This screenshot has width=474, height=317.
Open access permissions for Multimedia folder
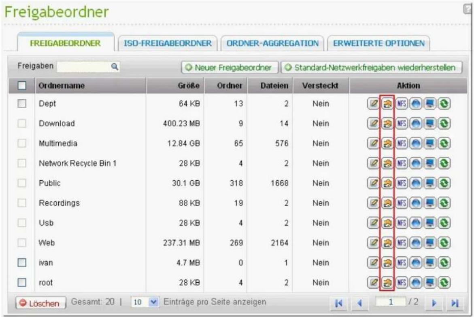tap(387, 143)
